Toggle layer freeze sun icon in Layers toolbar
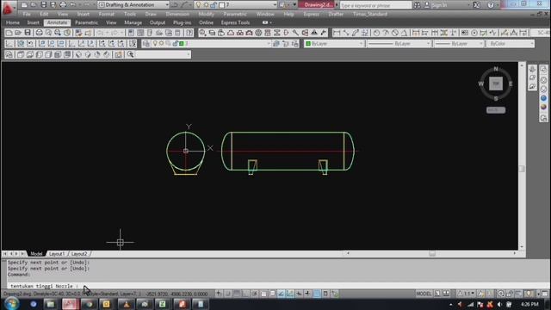Viewport: 551px width, 310px height. click(161, 44)
